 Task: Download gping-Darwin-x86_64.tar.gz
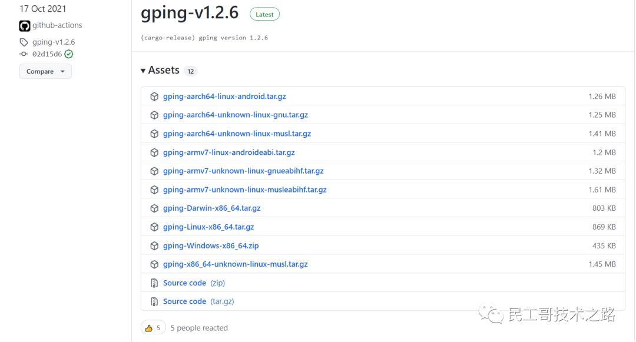click(212, 208)
